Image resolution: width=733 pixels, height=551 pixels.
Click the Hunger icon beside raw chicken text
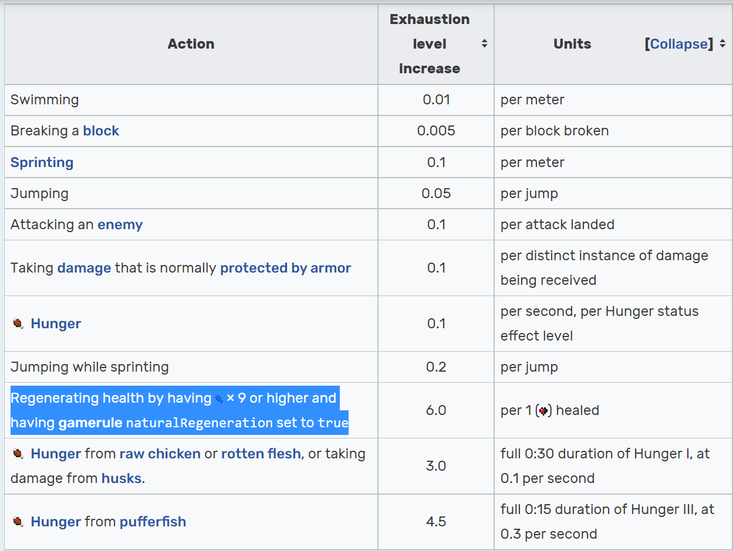tap(18, 454)
